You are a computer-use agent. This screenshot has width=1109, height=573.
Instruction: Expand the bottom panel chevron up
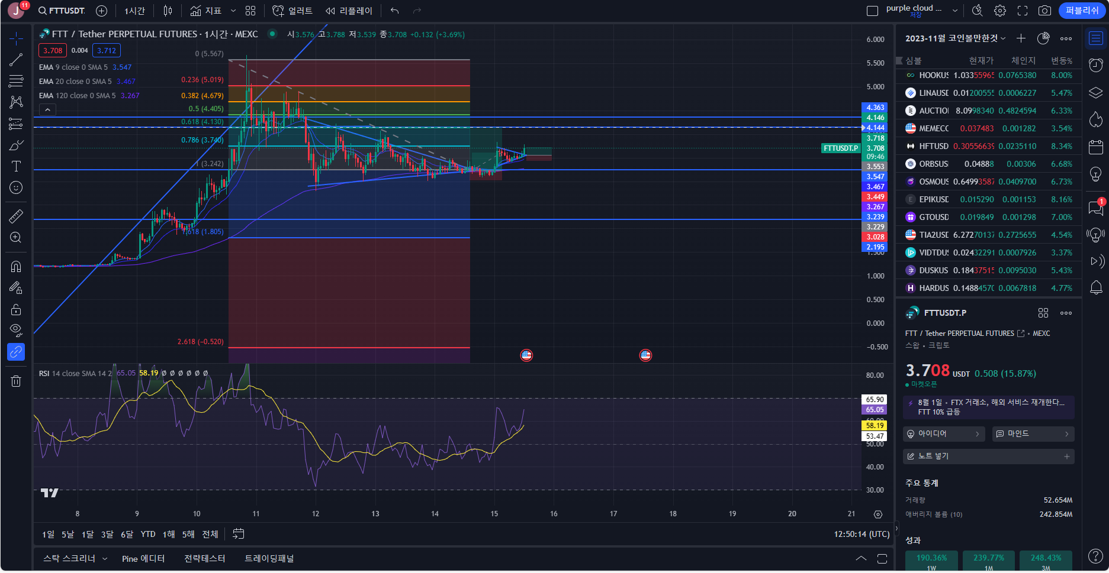tap(861, 558)
